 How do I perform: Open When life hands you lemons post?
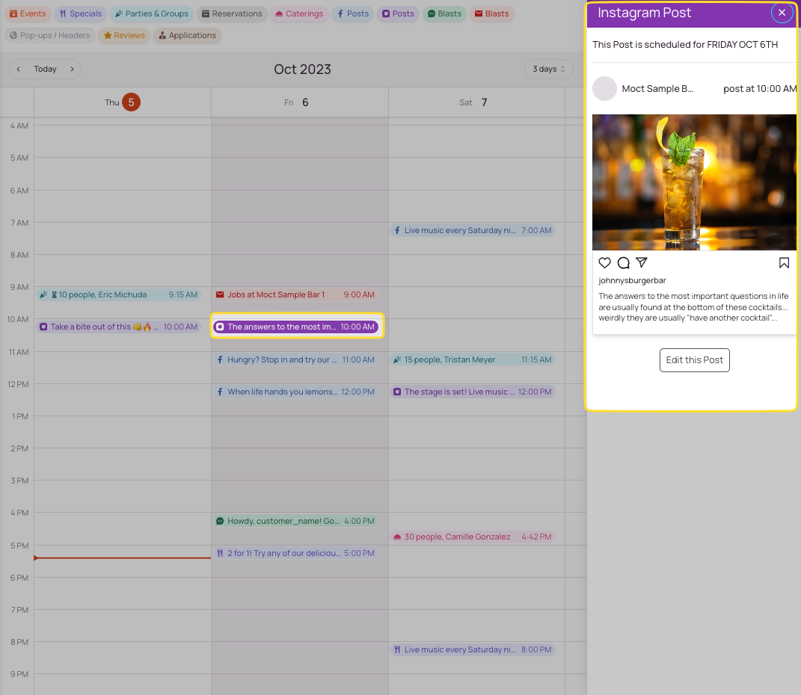click(x=295, y=392)
